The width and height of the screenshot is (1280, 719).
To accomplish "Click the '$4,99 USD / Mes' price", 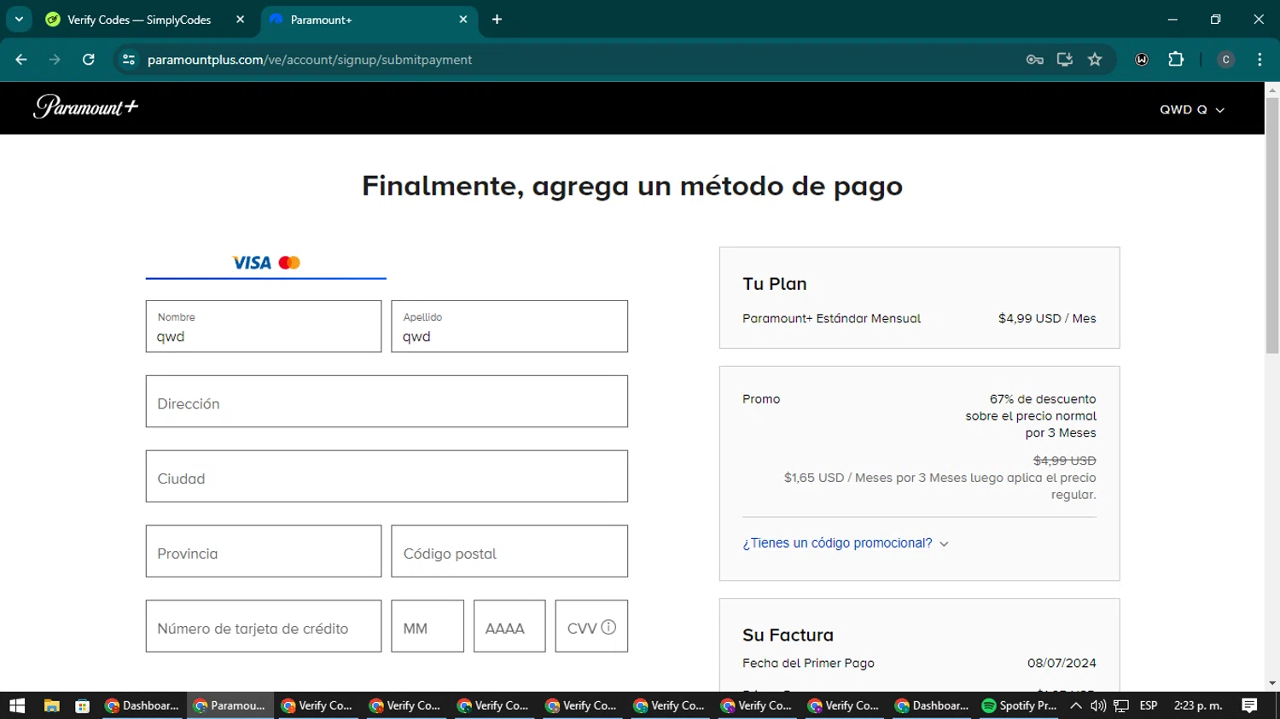I will (1047, 318).
